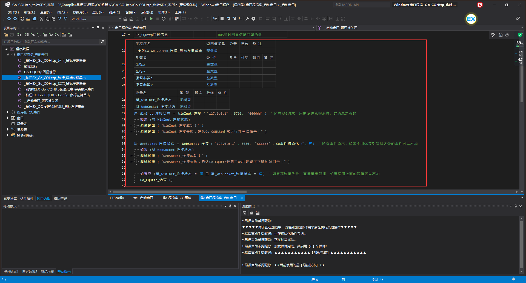Click the first compile icon right of the VC7linker dropdown
This screenshot has width=526, height=283.
(125, 19)
